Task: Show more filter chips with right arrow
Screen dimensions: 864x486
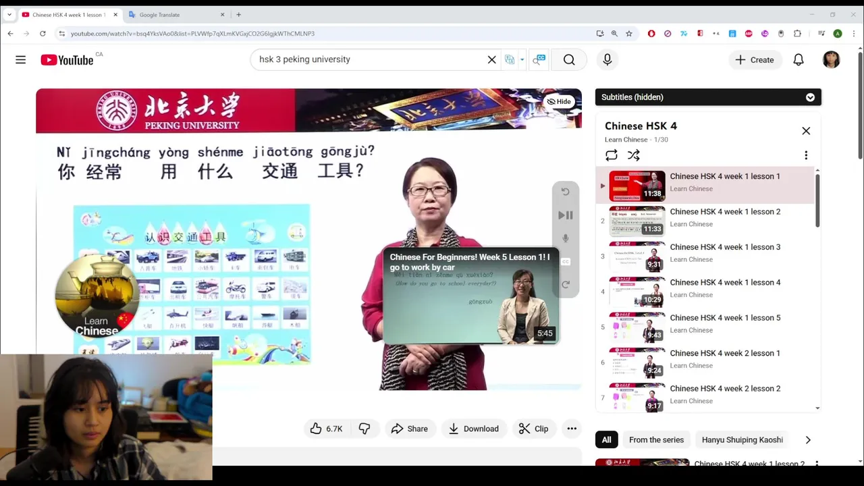Action: [808, 440]
